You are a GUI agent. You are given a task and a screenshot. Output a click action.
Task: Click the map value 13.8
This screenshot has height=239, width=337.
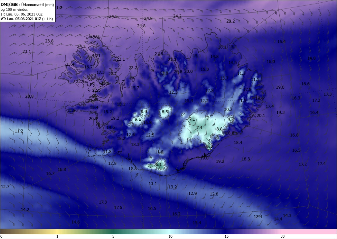point(71,111)
